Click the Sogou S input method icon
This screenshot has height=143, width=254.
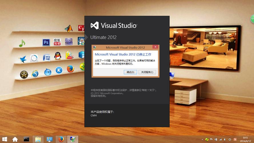click(x=235, y=139)
